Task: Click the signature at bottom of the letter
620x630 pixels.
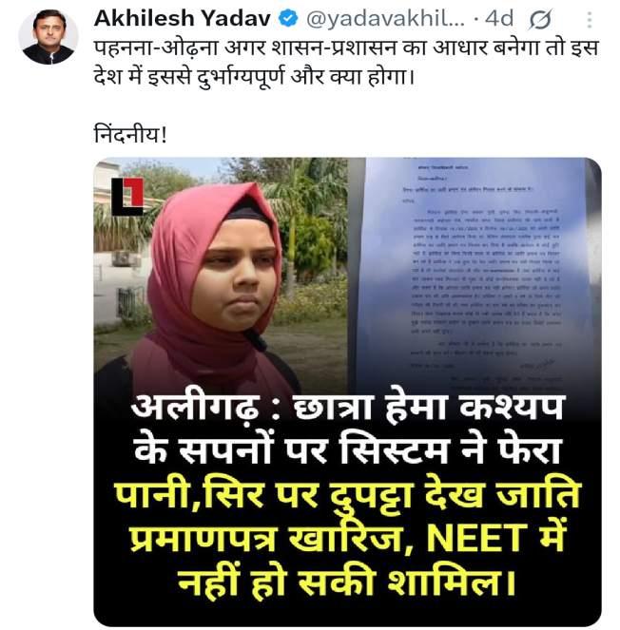Action: [x=536, y=365]
